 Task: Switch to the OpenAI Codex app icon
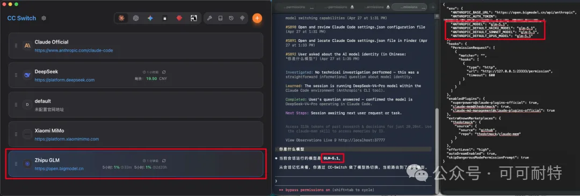pos(136,18)
